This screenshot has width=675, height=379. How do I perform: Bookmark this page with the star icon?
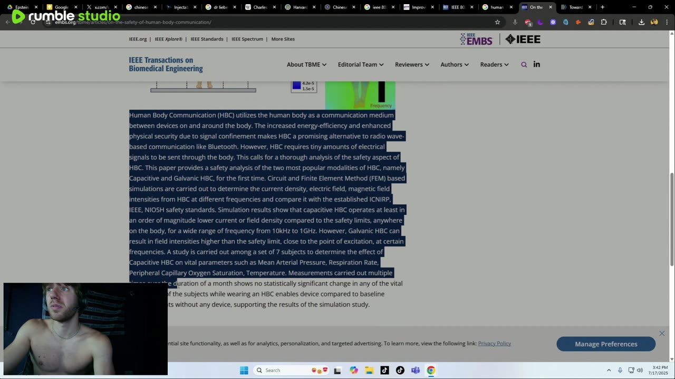tap(497, 22)
